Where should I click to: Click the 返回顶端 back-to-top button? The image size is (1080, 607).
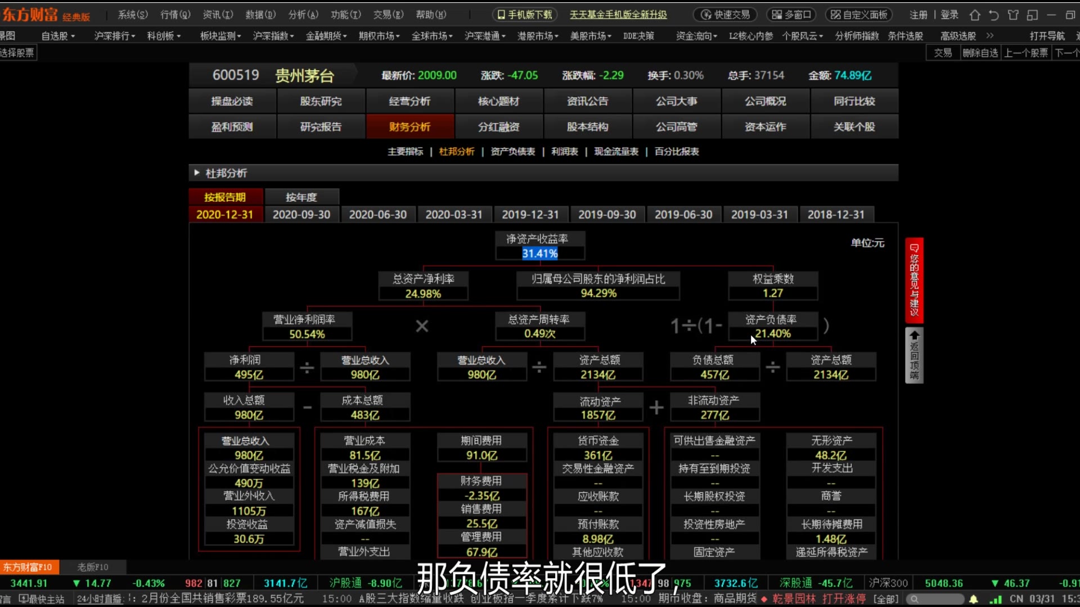tap(914, 355)
